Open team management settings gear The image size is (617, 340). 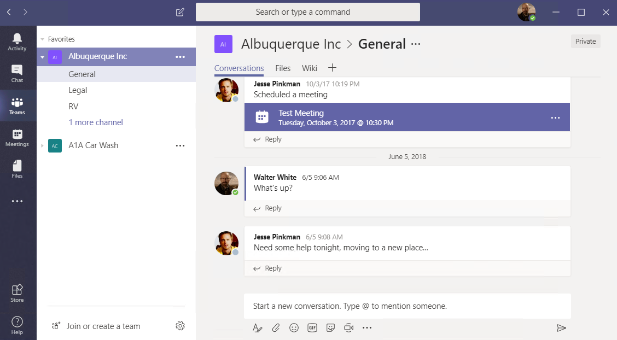click(x=180, y=326)
